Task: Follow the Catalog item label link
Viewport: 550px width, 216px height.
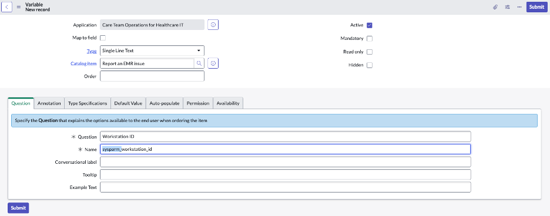Action: 83,64
